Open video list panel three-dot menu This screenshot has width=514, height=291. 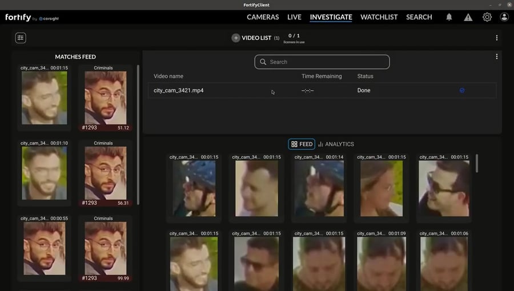coord(496,56)
